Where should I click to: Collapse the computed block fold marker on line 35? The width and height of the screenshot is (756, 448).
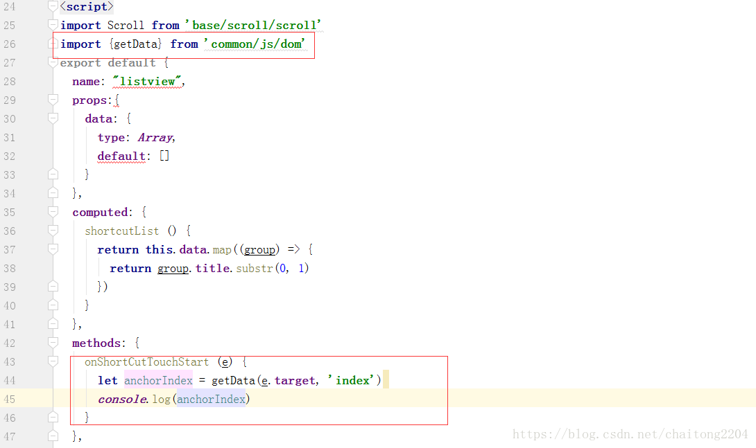coord(53,212)
